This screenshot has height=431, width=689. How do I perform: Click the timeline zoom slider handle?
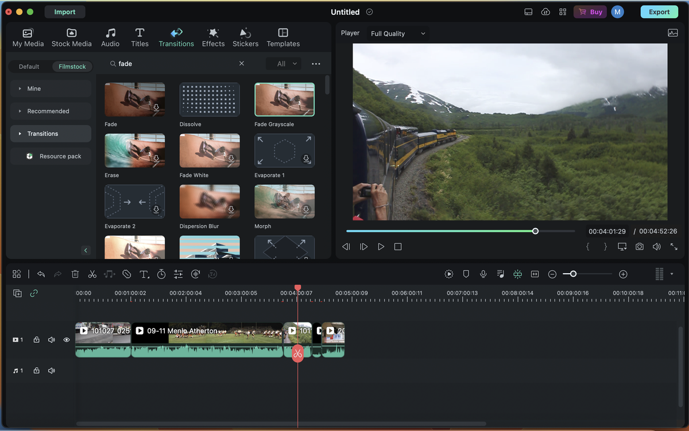coord(573,274)
